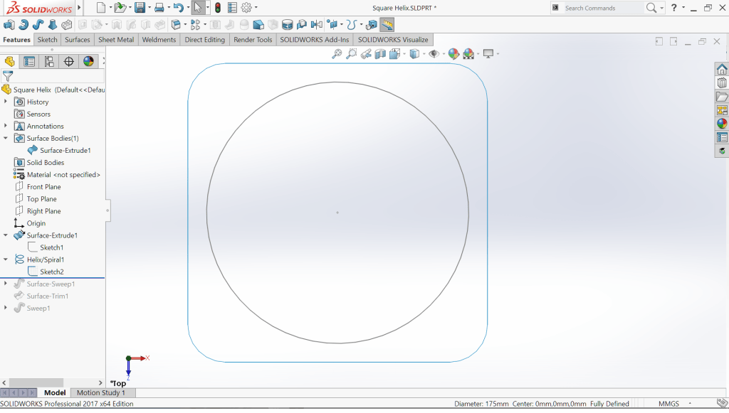Click the Measure tool icon
Image resolution: width=729 pixels, height=413 pixels.
pos(387,25)
